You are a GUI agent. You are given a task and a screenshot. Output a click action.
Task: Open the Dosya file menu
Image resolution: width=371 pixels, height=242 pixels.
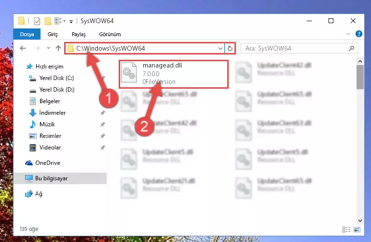[x=27, y=34]
